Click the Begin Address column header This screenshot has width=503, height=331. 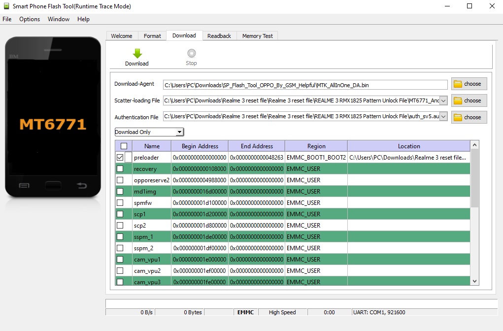point(200,146)
